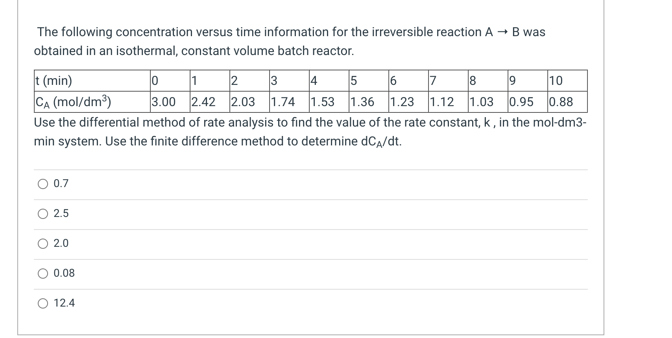The height and width of the screenshot is (338, 672).
Task: Click the time value 0 in the table
Action: click(154, 81)
